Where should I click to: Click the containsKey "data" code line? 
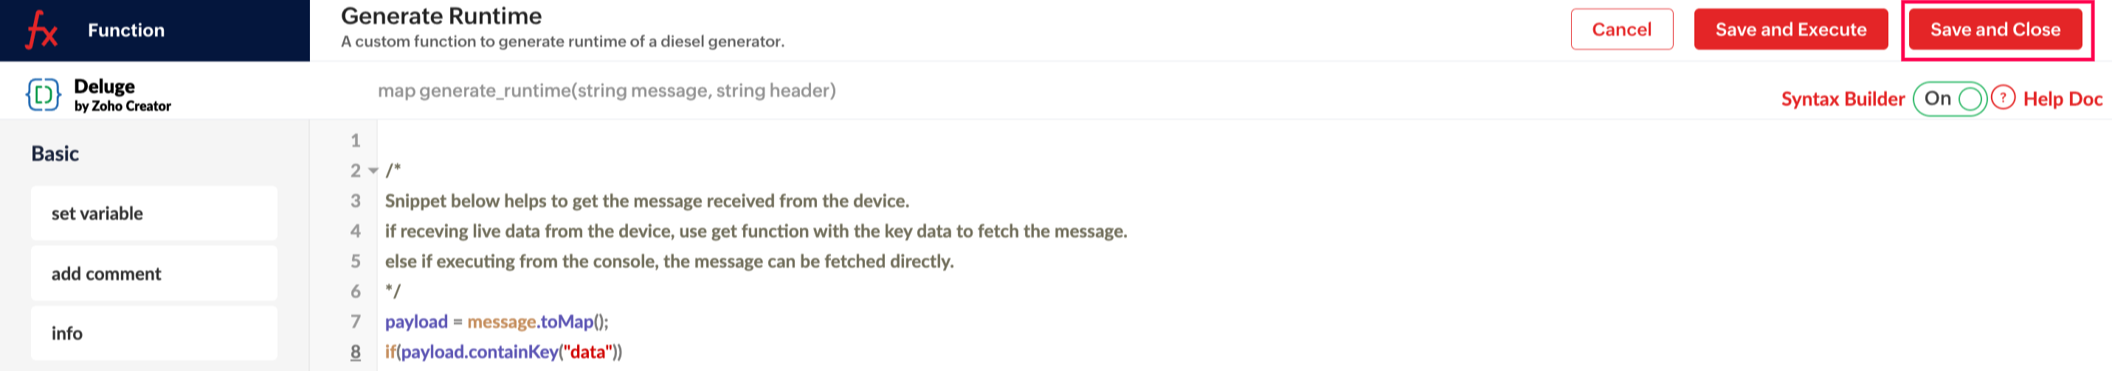coord(503,352)
